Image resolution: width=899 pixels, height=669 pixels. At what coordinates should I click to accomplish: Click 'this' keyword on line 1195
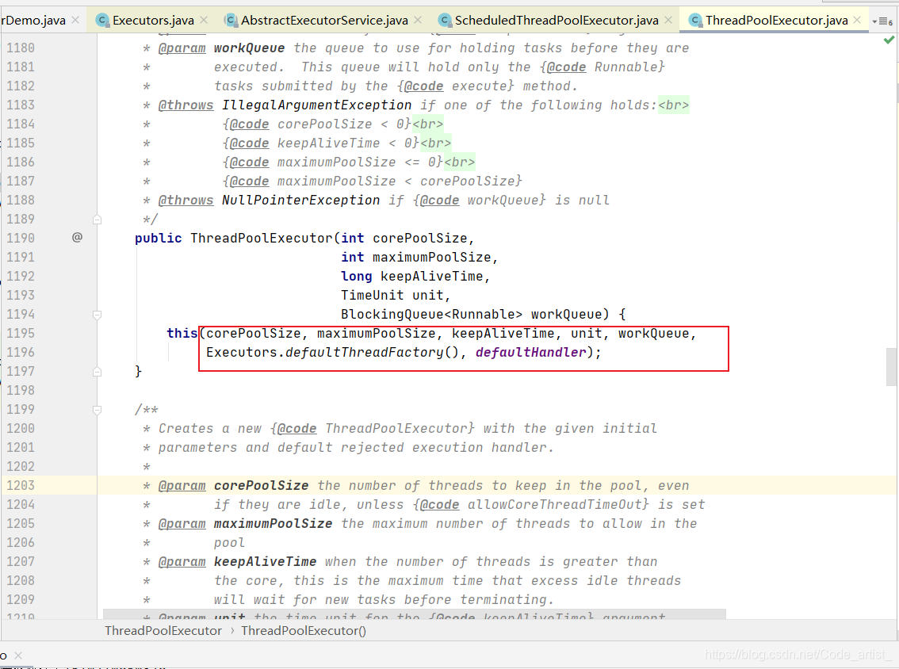click(x=182, y=333)
